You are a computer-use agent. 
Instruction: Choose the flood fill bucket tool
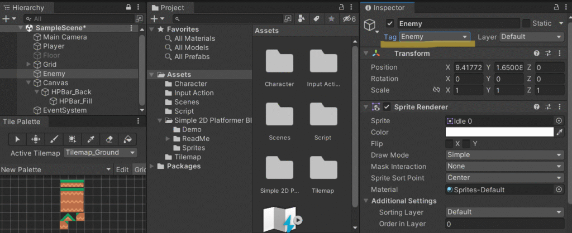pos(127,139)
